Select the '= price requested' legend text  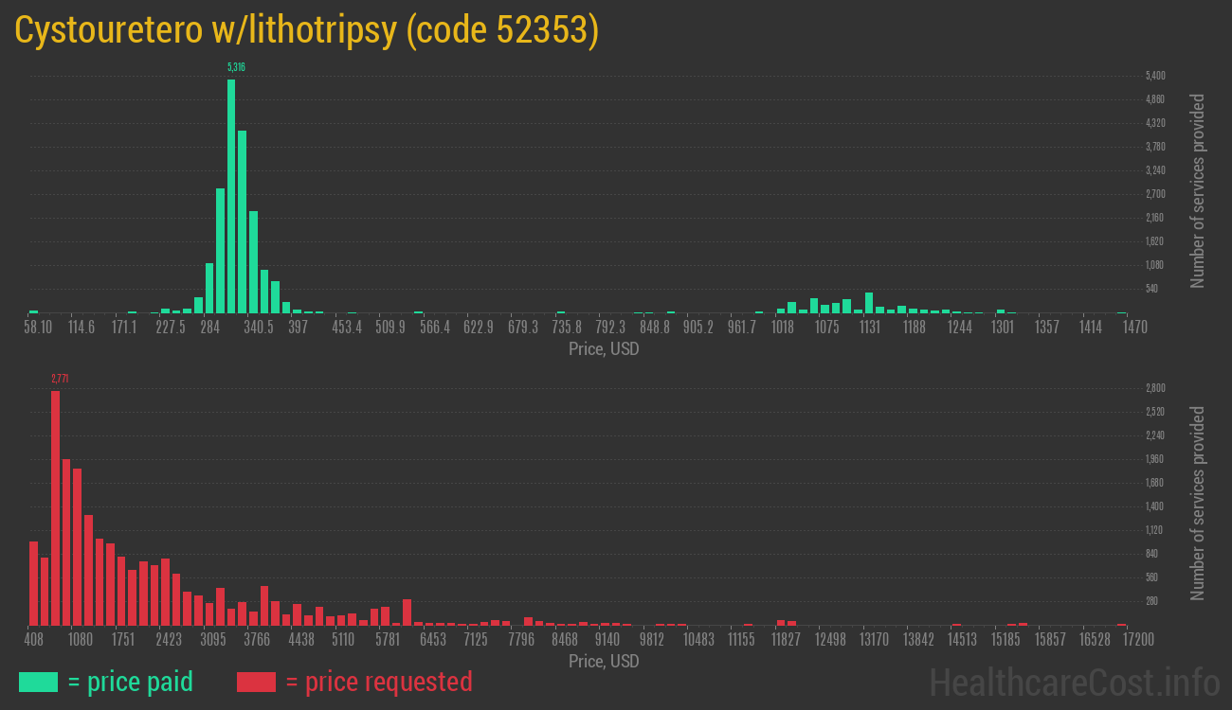pos(378,682)
